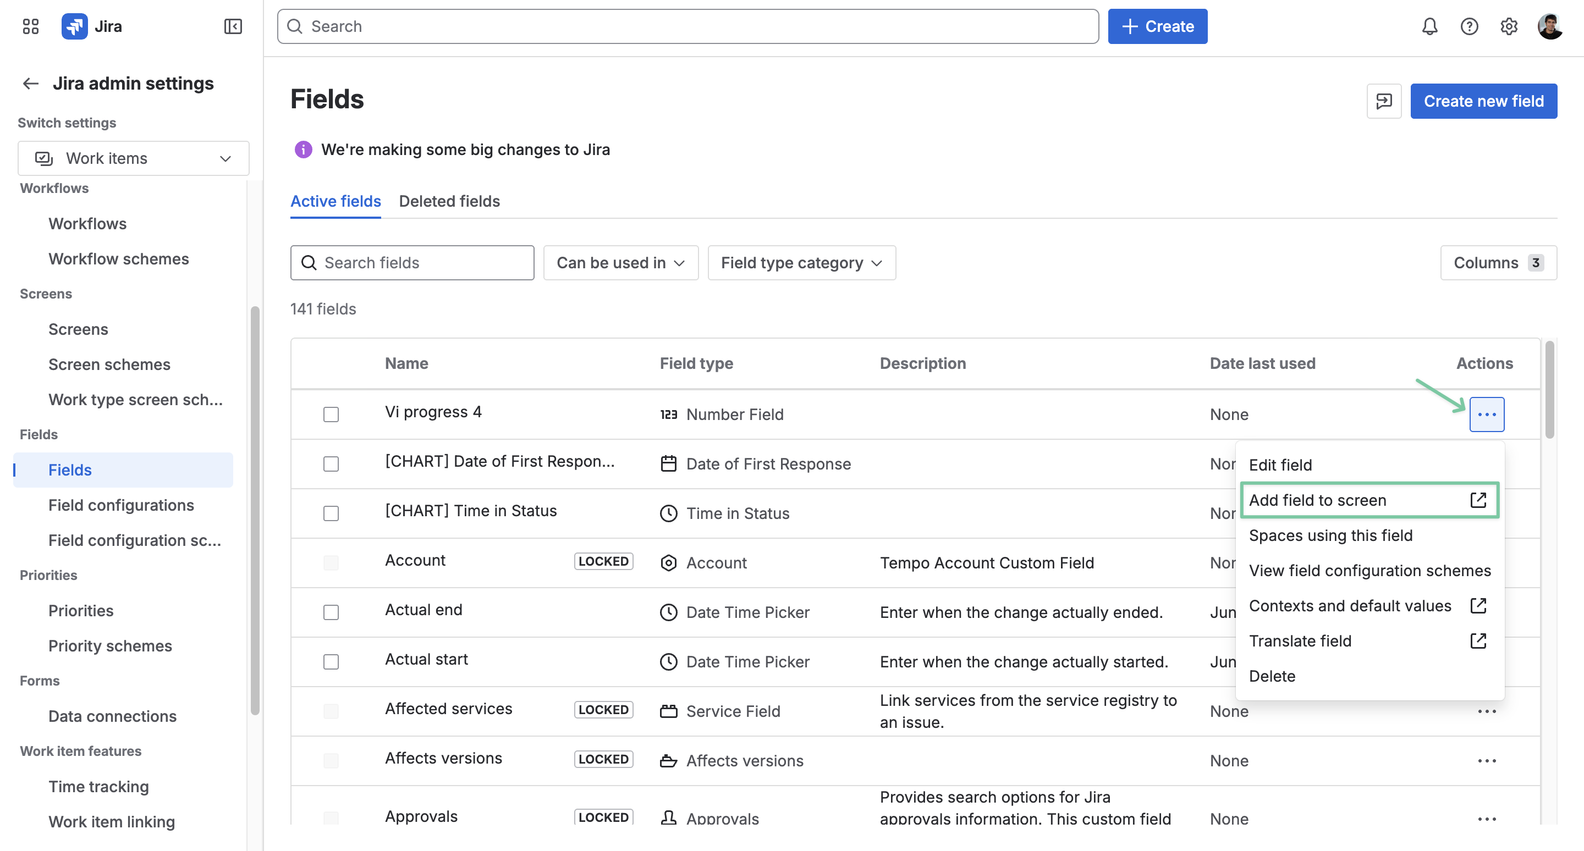Screen dimensions: 1584x851
Task: Open the help question mark icon
Action: 1469,26
